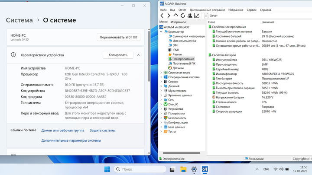Open Домен или рабочая группа link
The image size is (312, 175).
63,130
